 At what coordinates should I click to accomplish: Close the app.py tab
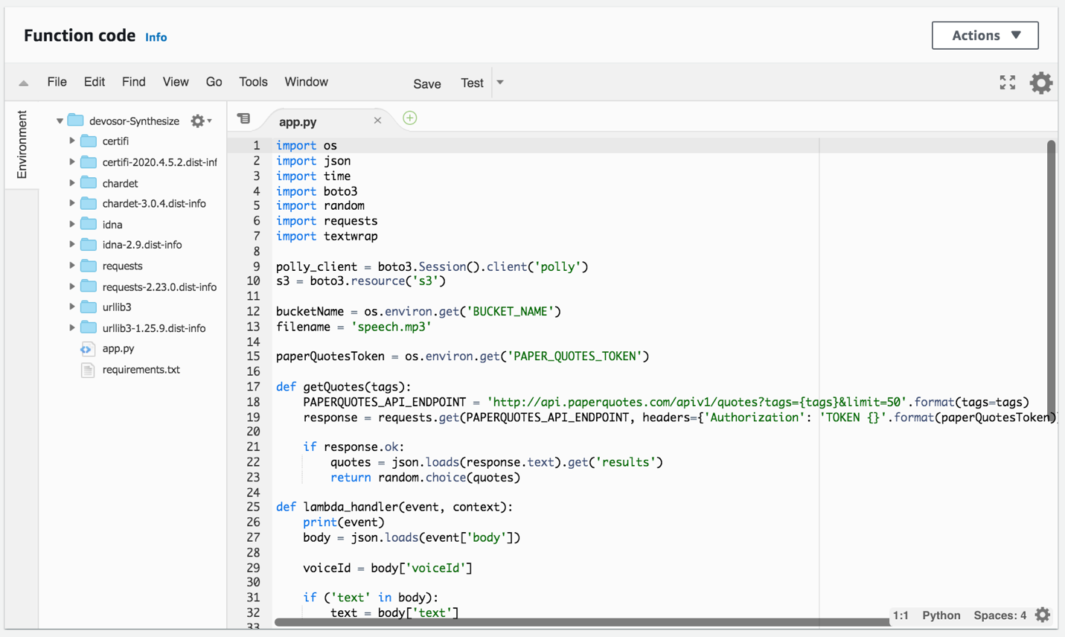[377, 121]
